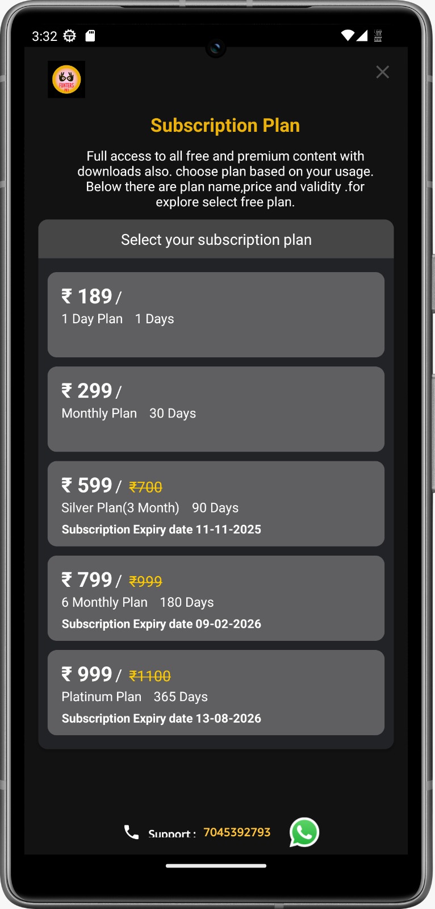Tap the Wi-Fi signal status icon

click(x=347, y=36)
